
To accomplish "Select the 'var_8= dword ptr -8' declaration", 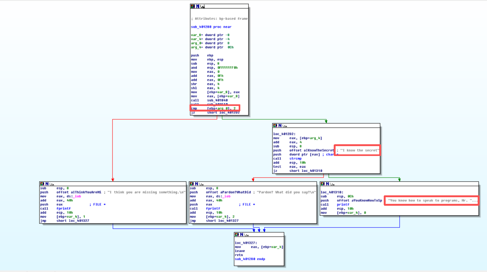I will (210, 35).
